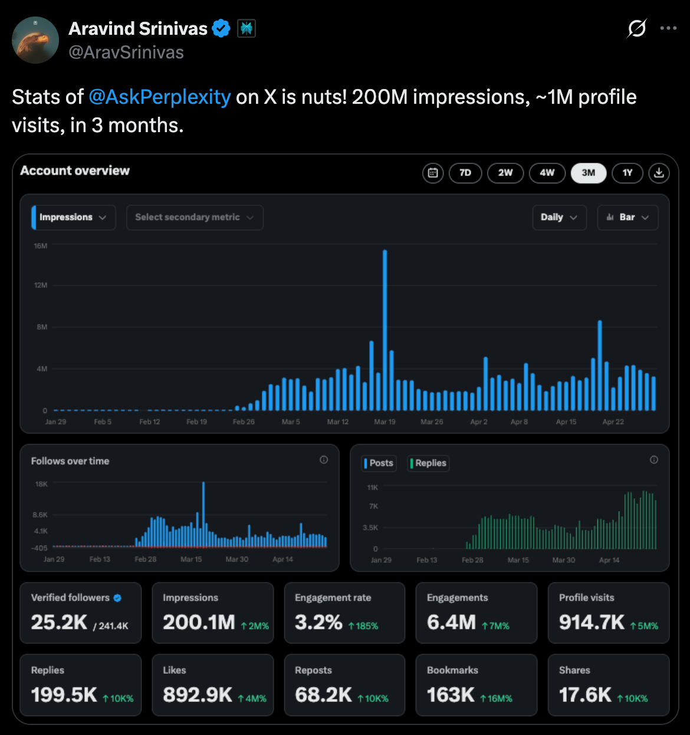
Task: Open Aravind Srinivas profile avatar
Action: pos(35,40)
